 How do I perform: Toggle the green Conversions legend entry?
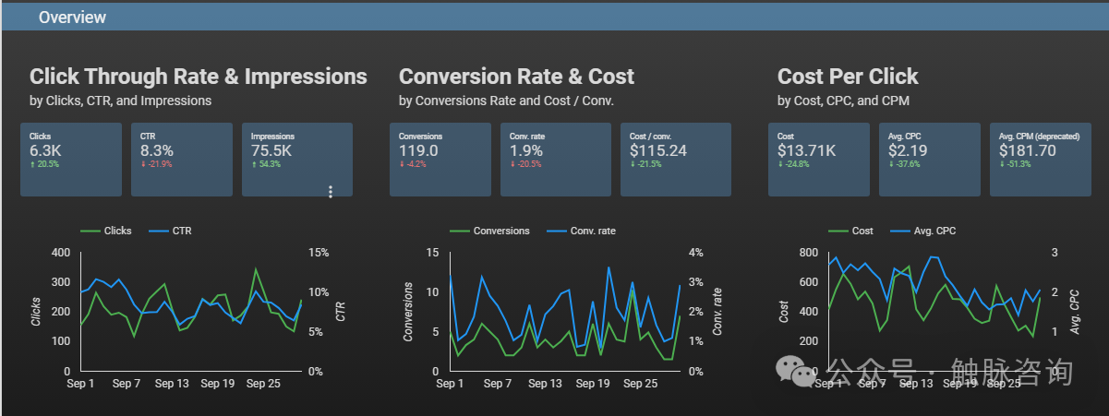click(x=489, y=231)
